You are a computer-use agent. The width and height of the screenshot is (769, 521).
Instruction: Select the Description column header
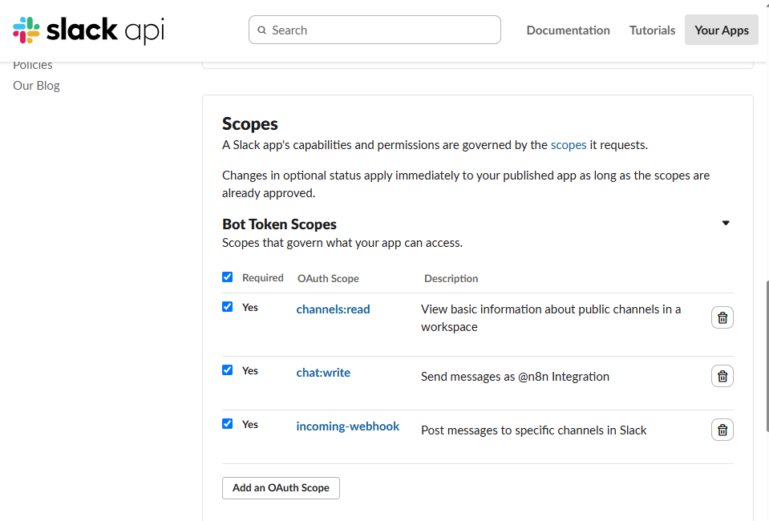point(451,278)
